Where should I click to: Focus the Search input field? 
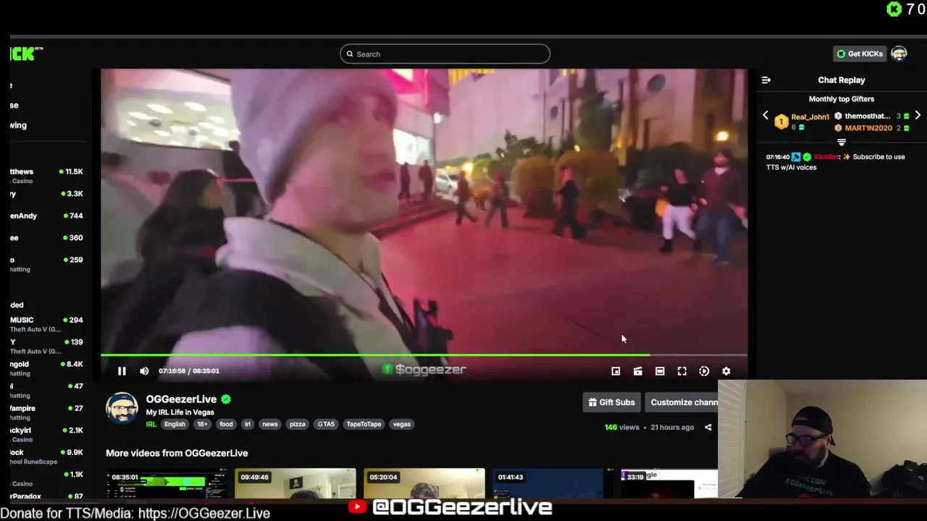tap(445, 54)
